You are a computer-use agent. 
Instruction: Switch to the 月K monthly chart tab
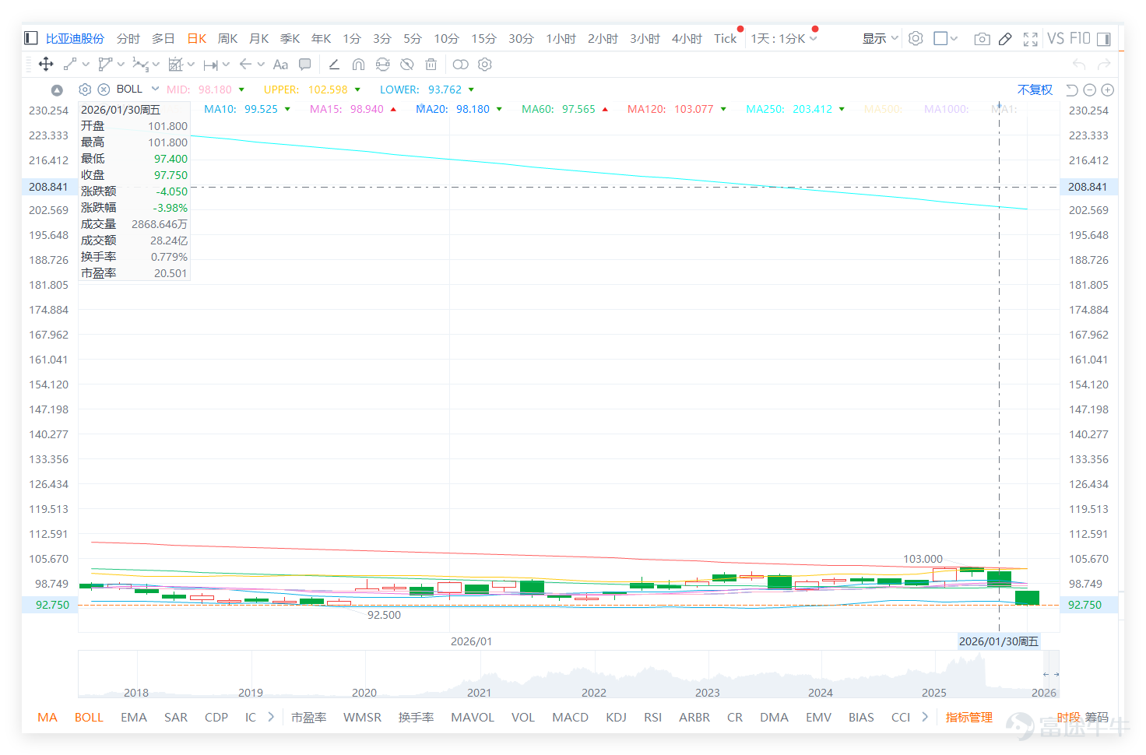[x=259, y=38]
